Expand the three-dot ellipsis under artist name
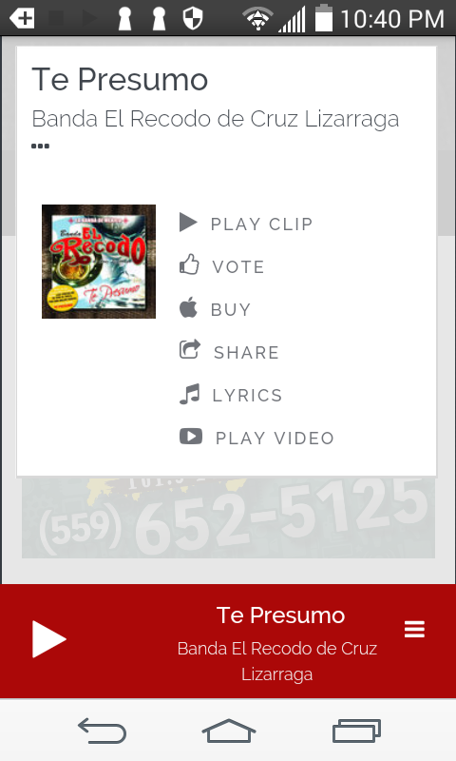The height and width of the screenshot is (761, 456). 40,146
